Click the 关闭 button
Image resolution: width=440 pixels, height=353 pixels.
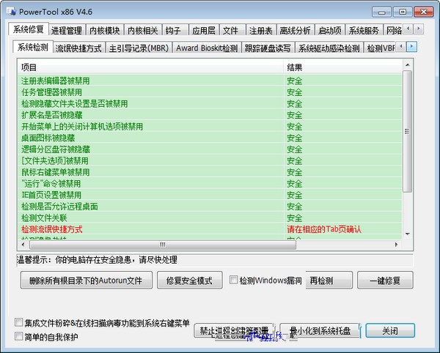coord(390,330)
